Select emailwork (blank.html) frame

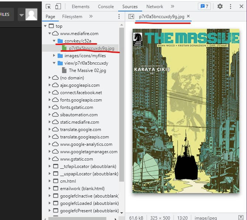point(82,189)
